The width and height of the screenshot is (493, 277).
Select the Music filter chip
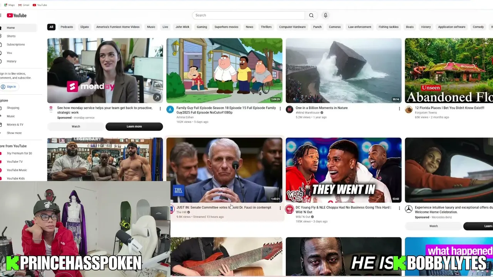coord(151,27)
